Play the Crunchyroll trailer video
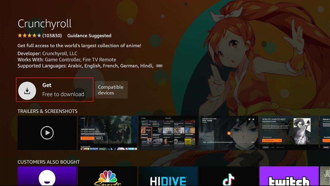 (x=47, y=133)
